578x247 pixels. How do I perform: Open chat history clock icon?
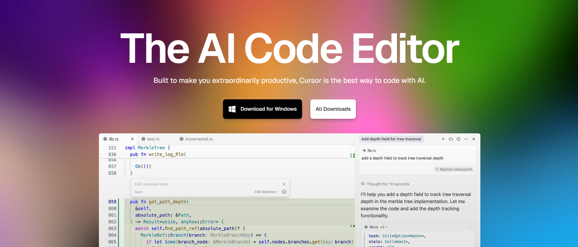tap(458, 139)
